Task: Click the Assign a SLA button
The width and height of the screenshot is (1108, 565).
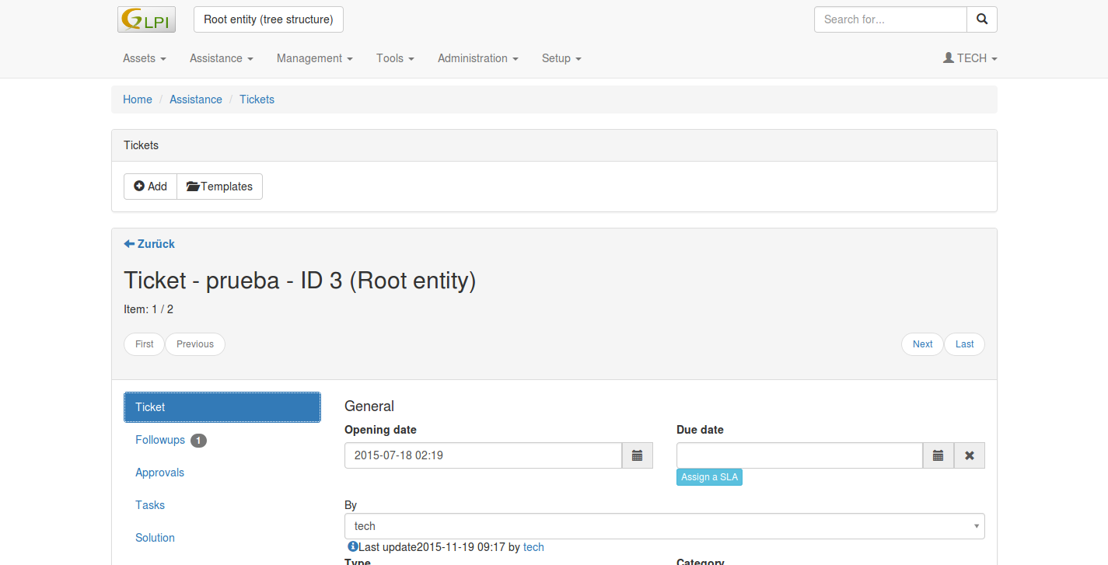Action: pyautogui.click(x=709, y=477)
